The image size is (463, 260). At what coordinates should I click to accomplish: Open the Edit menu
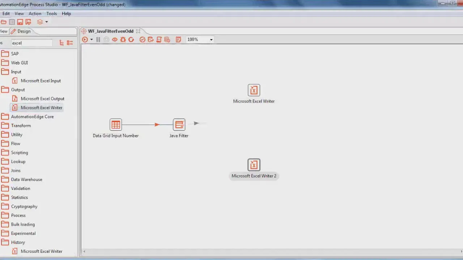pyautogui.click(x=6, y=13)
